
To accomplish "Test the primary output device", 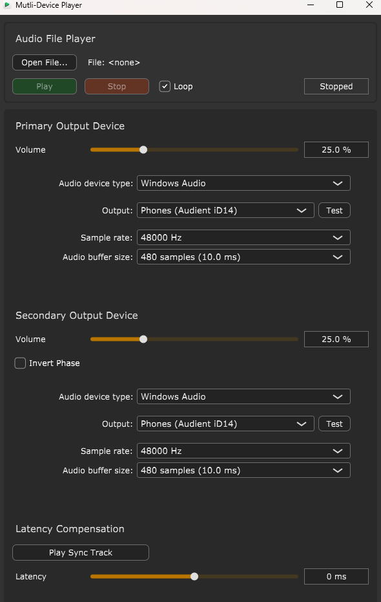I will [x=335, y=210].
